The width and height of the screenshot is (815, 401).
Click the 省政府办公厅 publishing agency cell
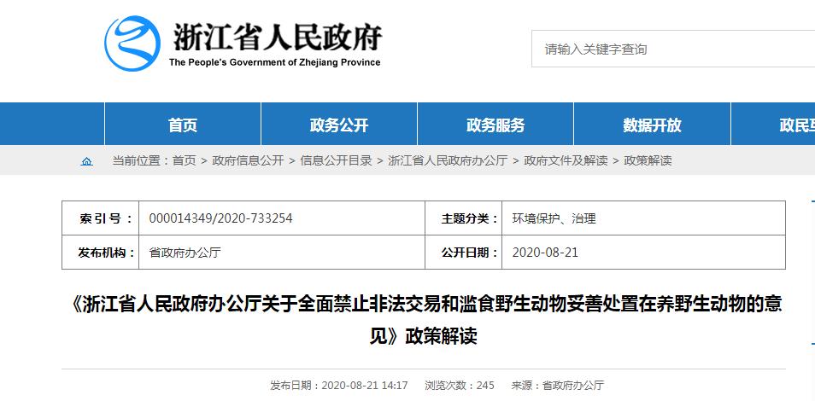(185, 253)
